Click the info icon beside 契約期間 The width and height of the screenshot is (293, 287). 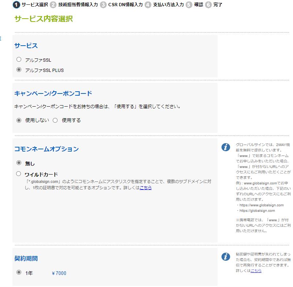coord(226,257)
